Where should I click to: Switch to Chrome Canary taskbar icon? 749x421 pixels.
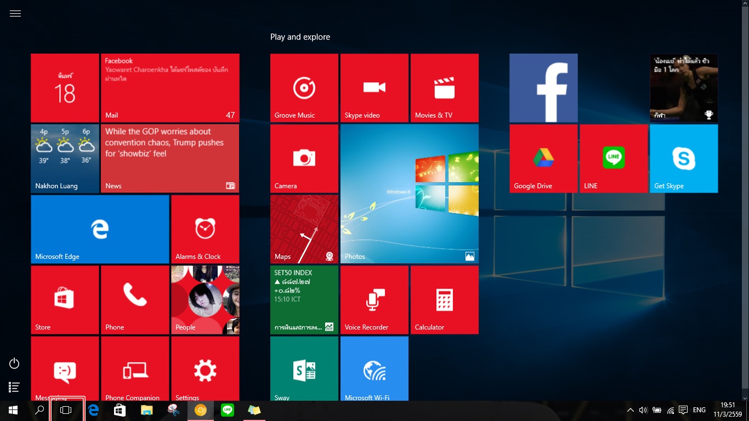point(200,410)
